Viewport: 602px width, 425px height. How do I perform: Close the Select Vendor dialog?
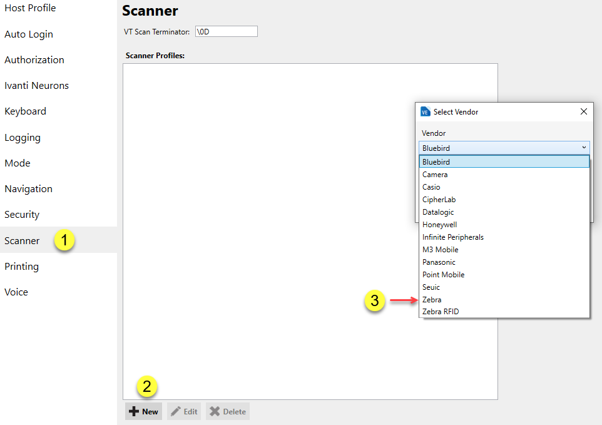coord(584,111)
